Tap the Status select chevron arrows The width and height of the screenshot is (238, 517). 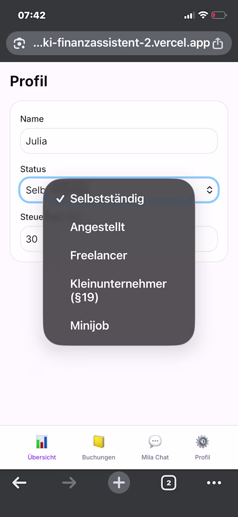click(209, 190)
